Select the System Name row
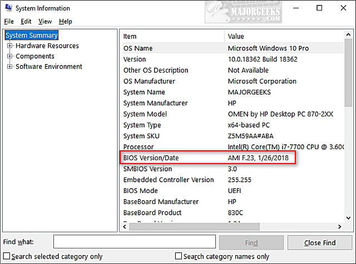The image size is (356, 264). tap(233, 92)
